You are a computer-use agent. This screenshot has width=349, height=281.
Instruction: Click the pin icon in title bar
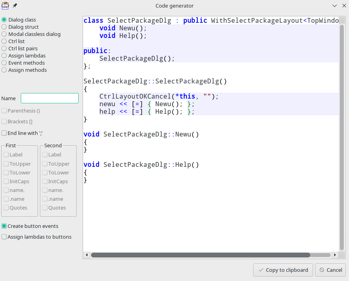(15, 6)
